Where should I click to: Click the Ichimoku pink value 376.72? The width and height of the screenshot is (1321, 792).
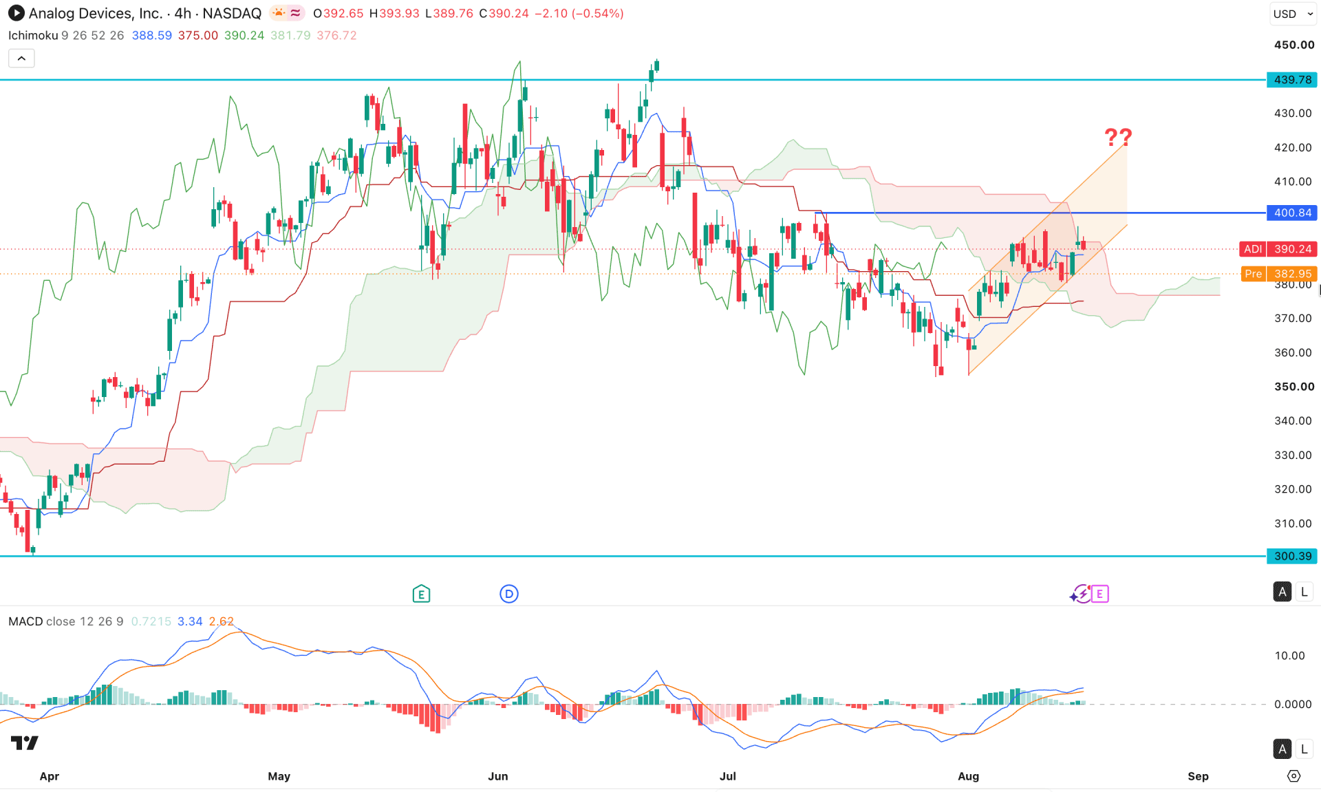point(336,35)
